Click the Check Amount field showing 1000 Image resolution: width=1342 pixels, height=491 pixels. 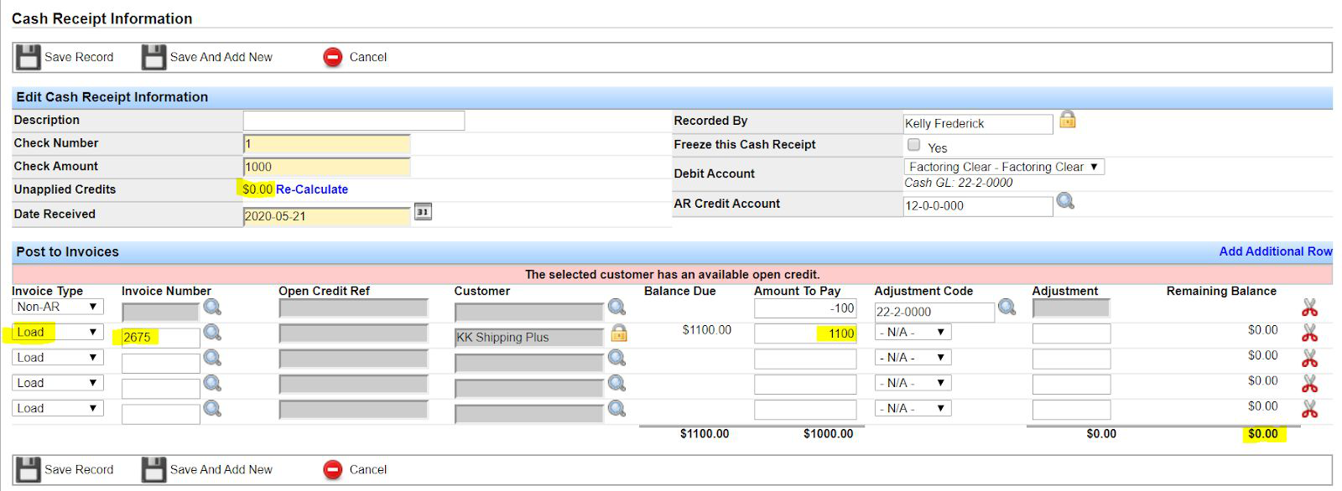point(327,167)
